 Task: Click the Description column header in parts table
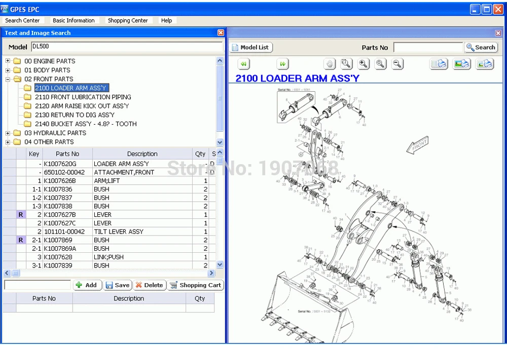142,153
